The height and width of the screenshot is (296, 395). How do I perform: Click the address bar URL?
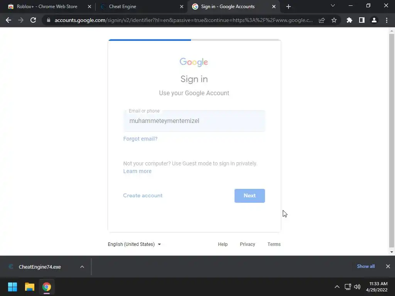click(x=184, y=20)
